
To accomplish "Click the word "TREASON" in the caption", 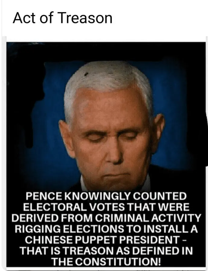I will [x=88, y=251].
